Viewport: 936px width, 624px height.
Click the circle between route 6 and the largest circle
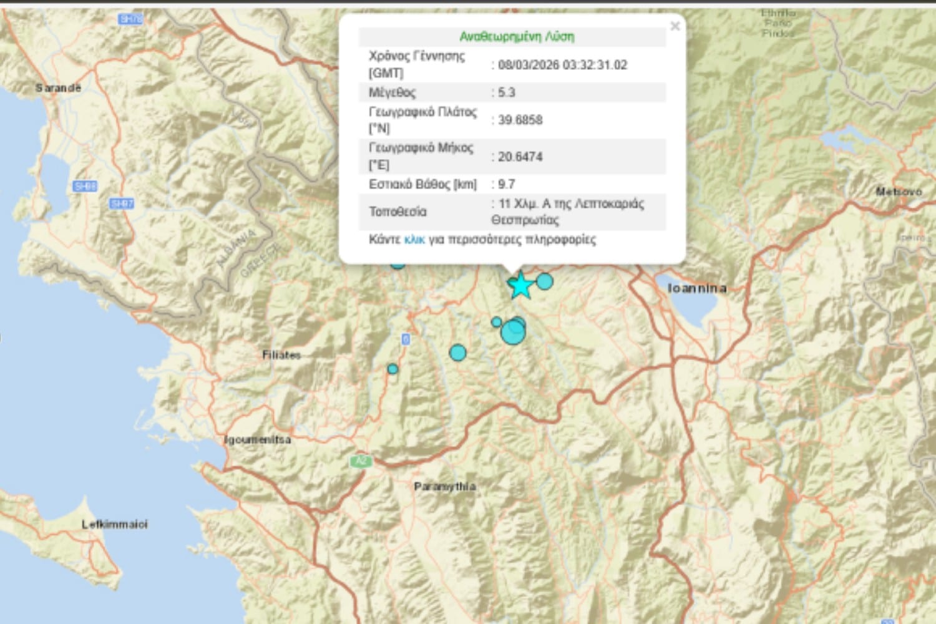[x=457, y=353]
